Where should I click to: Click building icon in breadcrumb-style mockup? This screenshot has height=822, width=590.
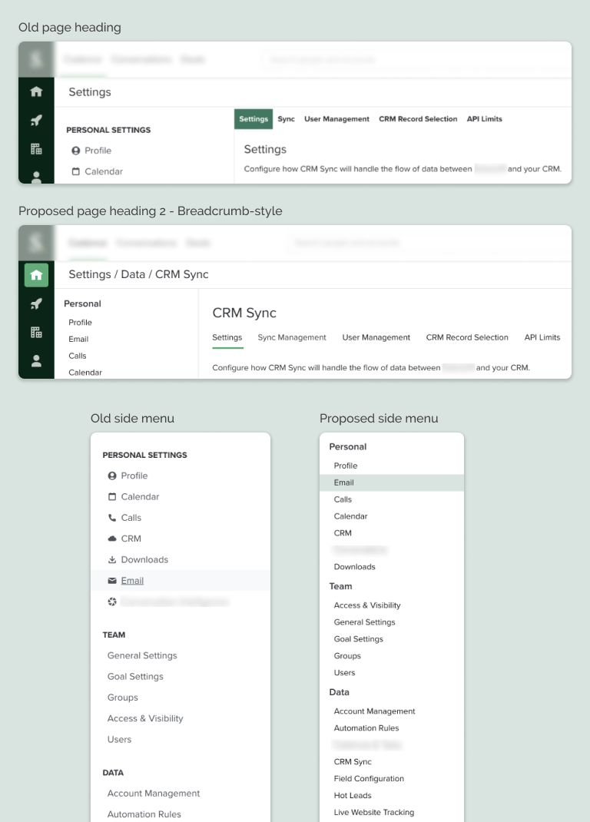36,333
